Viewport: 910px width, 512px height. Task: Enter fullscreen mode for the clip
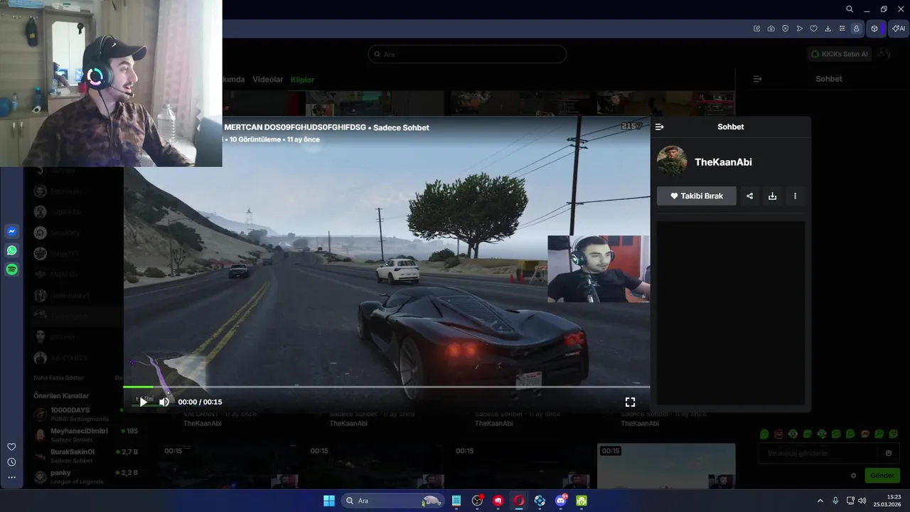(630, 402)
